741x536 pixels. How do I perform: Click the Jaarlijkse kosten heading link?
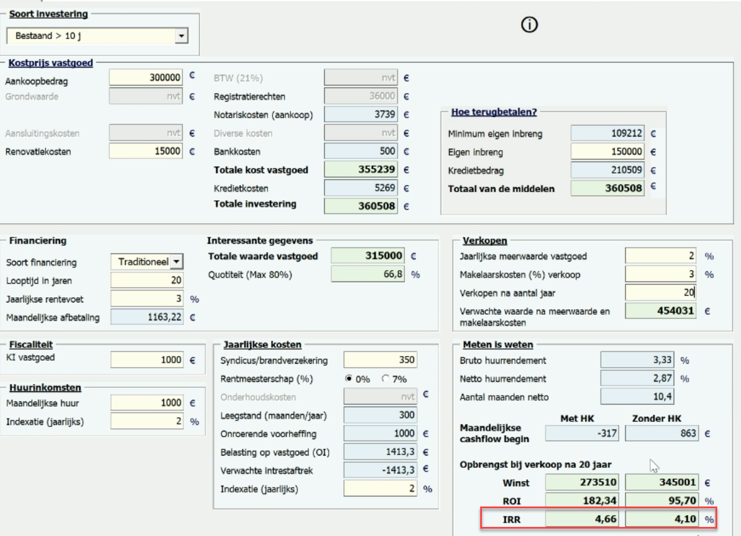(x=262, y=344)
